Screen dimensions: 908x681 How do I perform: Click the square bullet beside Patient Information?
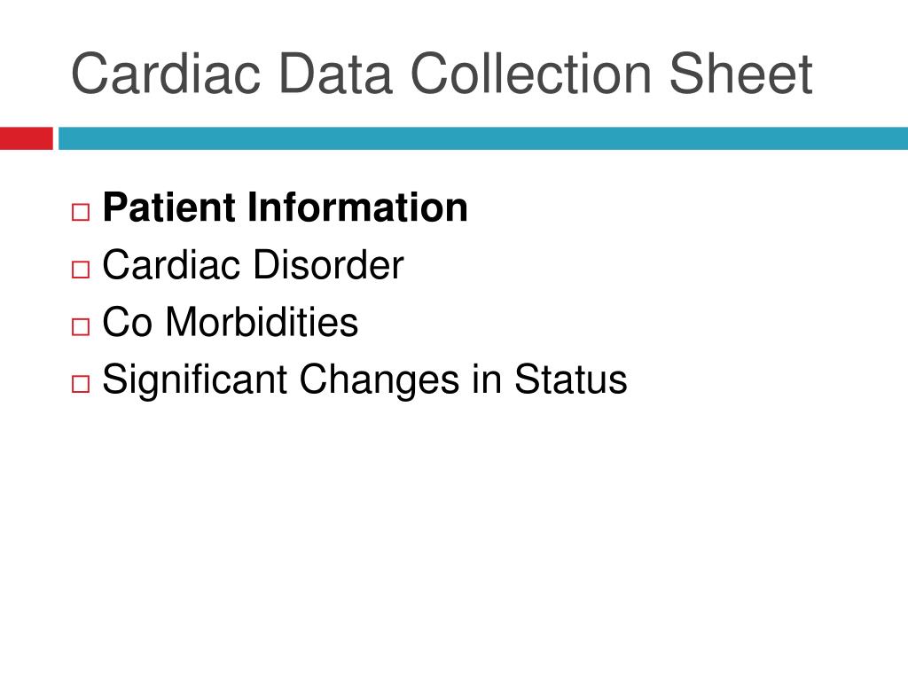(x=81, y=212)
